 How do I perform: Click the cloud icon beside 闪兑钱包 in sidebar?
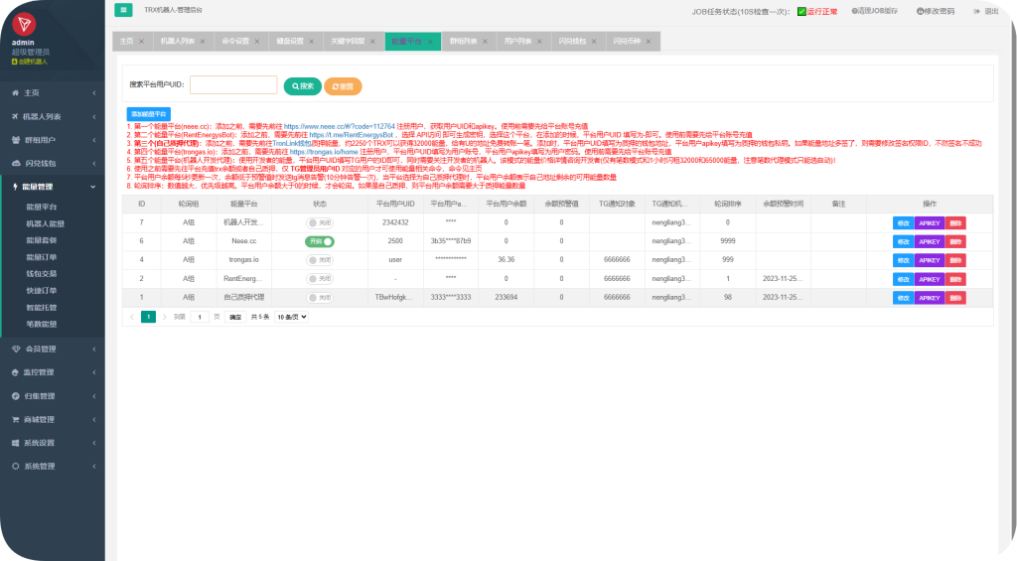[16, 164]
